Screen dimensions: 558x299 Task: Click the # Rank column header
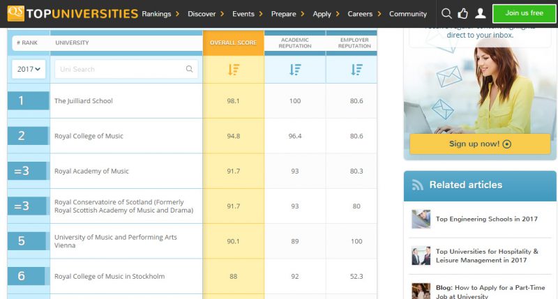tap(27, 43)
